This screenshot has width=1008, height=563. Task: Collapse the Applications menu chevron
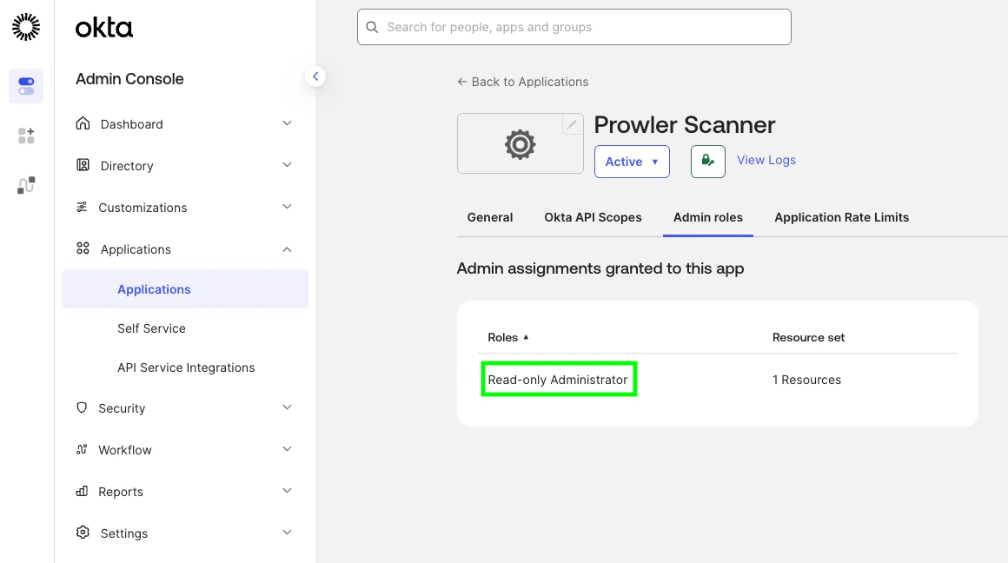(288, 249)
